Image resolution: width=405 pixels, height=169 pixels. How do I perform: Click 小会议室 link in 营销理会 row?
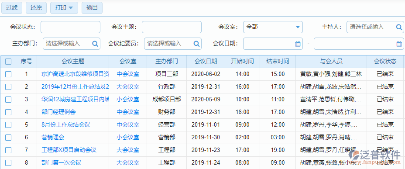tap(128, 137)
